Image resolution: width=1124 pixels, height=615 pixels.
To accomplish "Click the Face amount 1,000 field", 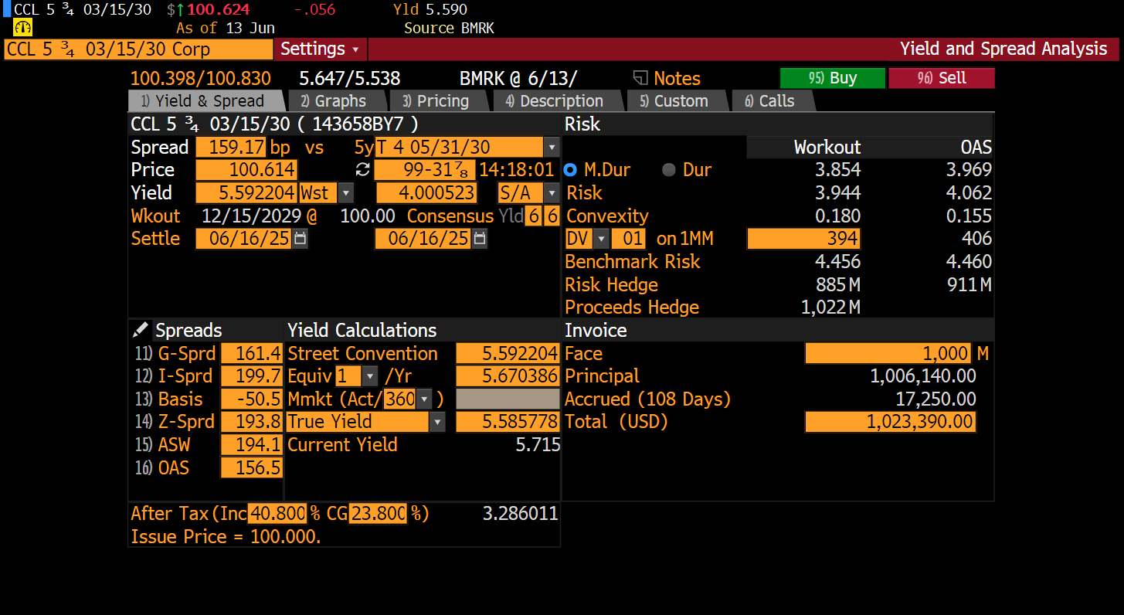I will [888, 354].
